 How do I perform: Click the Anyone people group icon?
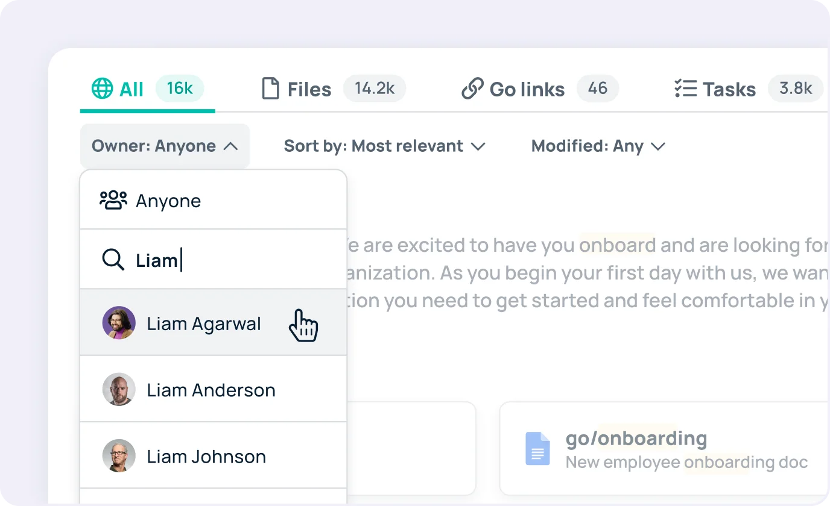(113, 201)
